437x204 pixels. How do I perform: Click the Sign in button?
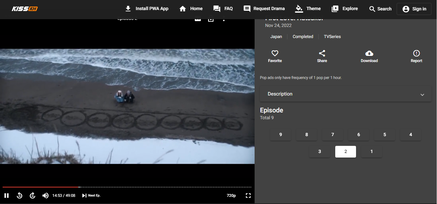click(414, 9)
